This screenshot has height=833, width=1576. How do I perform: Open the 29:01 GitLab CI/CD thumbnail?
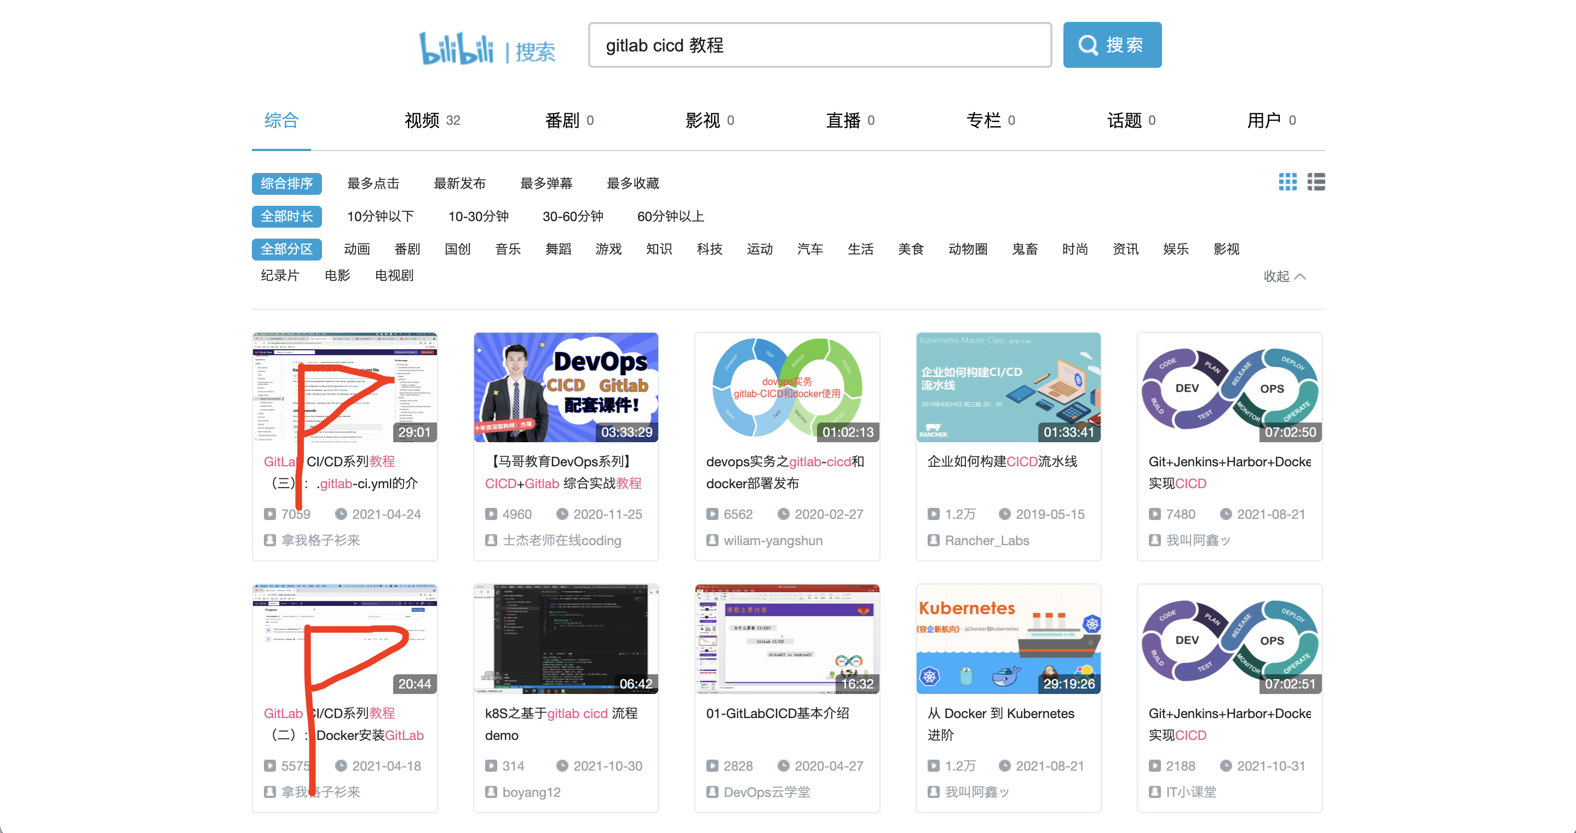345,387
